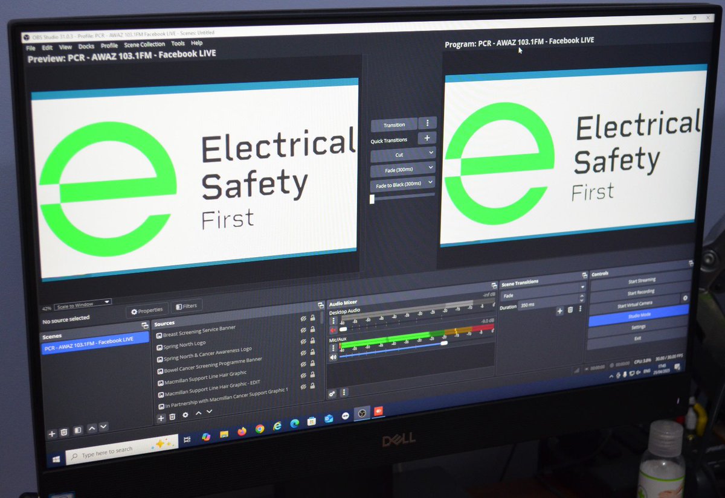Open the Docks menu
Image resolution: width=725 pixels, height=498 pixels.
86,46
